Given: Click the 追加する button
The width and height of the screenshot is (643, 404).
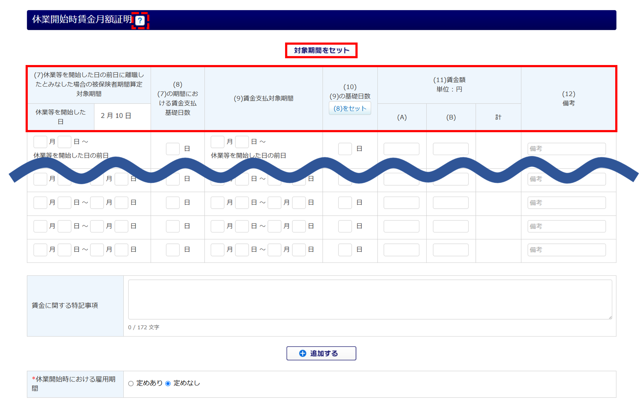Looking at the screenshot, I should pyautogui.click(x=321, y=353).
